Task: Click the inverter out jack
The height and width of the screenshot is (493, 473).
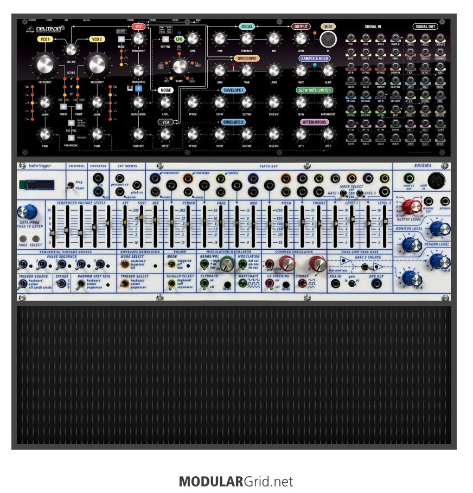Action: pos(98,191)
